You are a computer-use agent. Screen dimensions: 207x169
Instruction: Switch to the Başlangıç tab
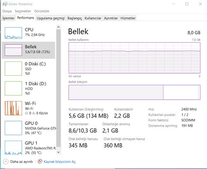pos(75,18)
